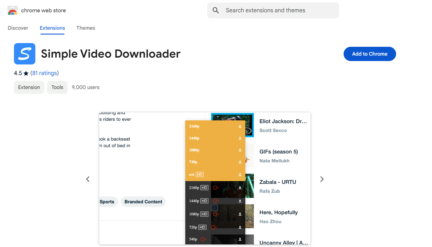Click muted speaker icon in 540p row
This screenshot has height=247, width=432.
(x=203, y=239)
